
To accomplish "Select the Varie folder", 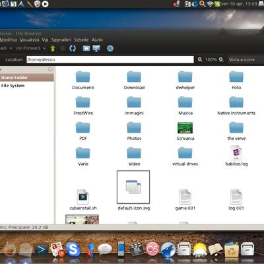I will tap(83, 156).
